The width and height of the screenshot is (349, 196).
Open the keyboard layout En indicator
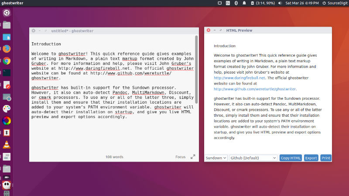pyautogui.click(x=228, y=3)
